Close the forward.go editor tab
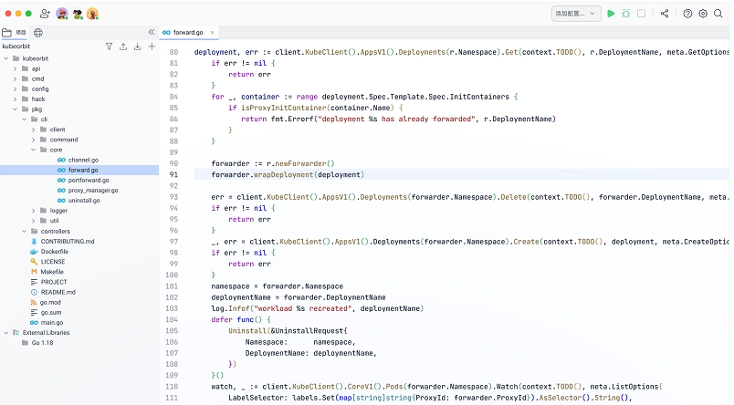Viewport: 734px width, 405px height. tap(213, 32)
